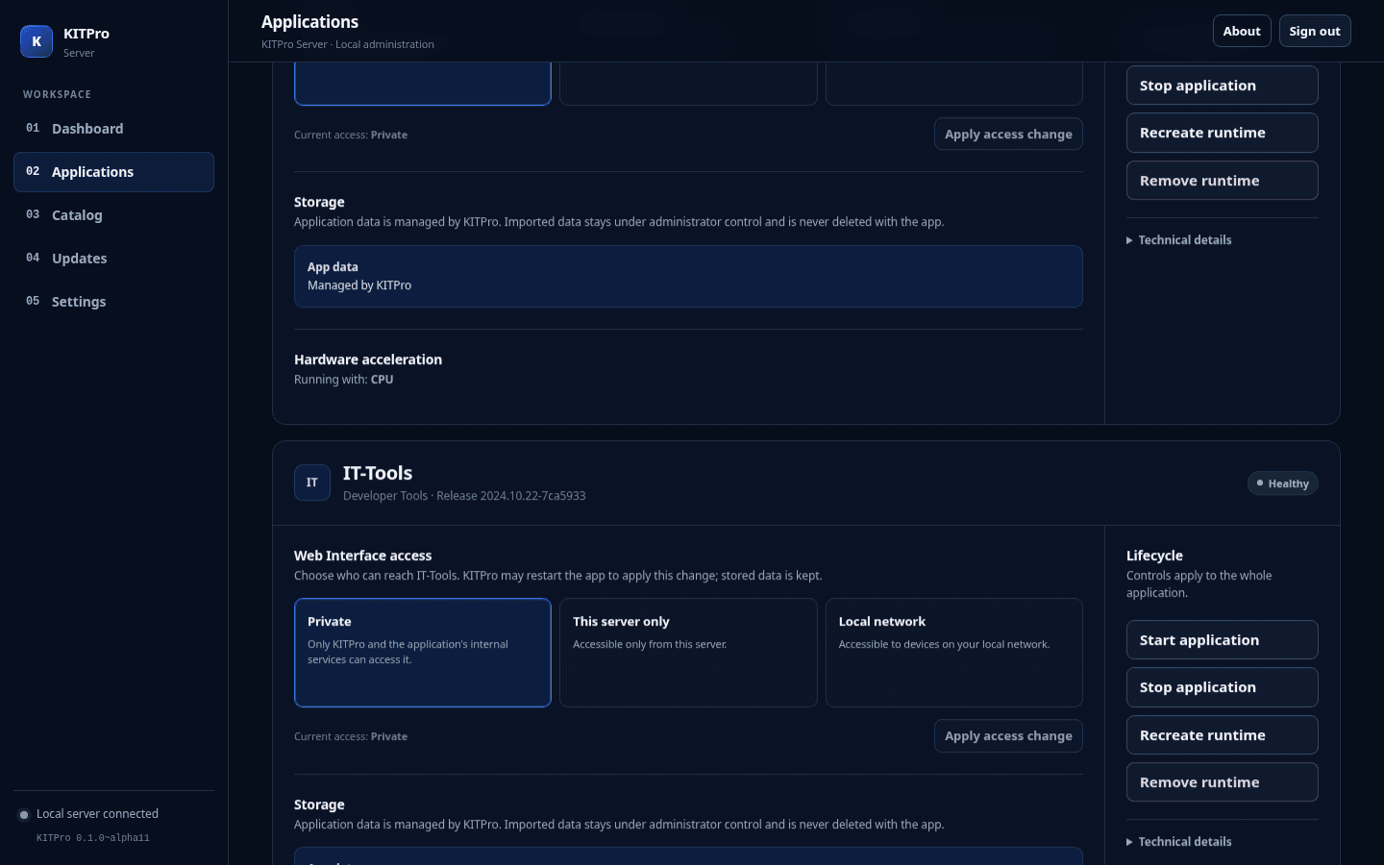The height and width of the screenshot is (865, 1384).
Task: Click the 'Running with: CPU' text
Action: coord(344,380)
